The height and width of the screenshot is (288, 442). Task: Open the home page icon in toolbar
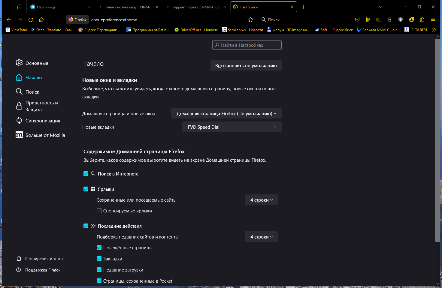41,20
